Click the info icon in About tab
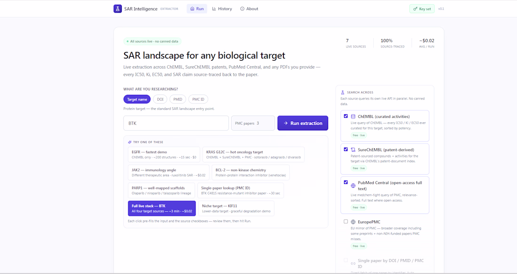The height and width of the screenshot is (274, 517). [243, 9]
